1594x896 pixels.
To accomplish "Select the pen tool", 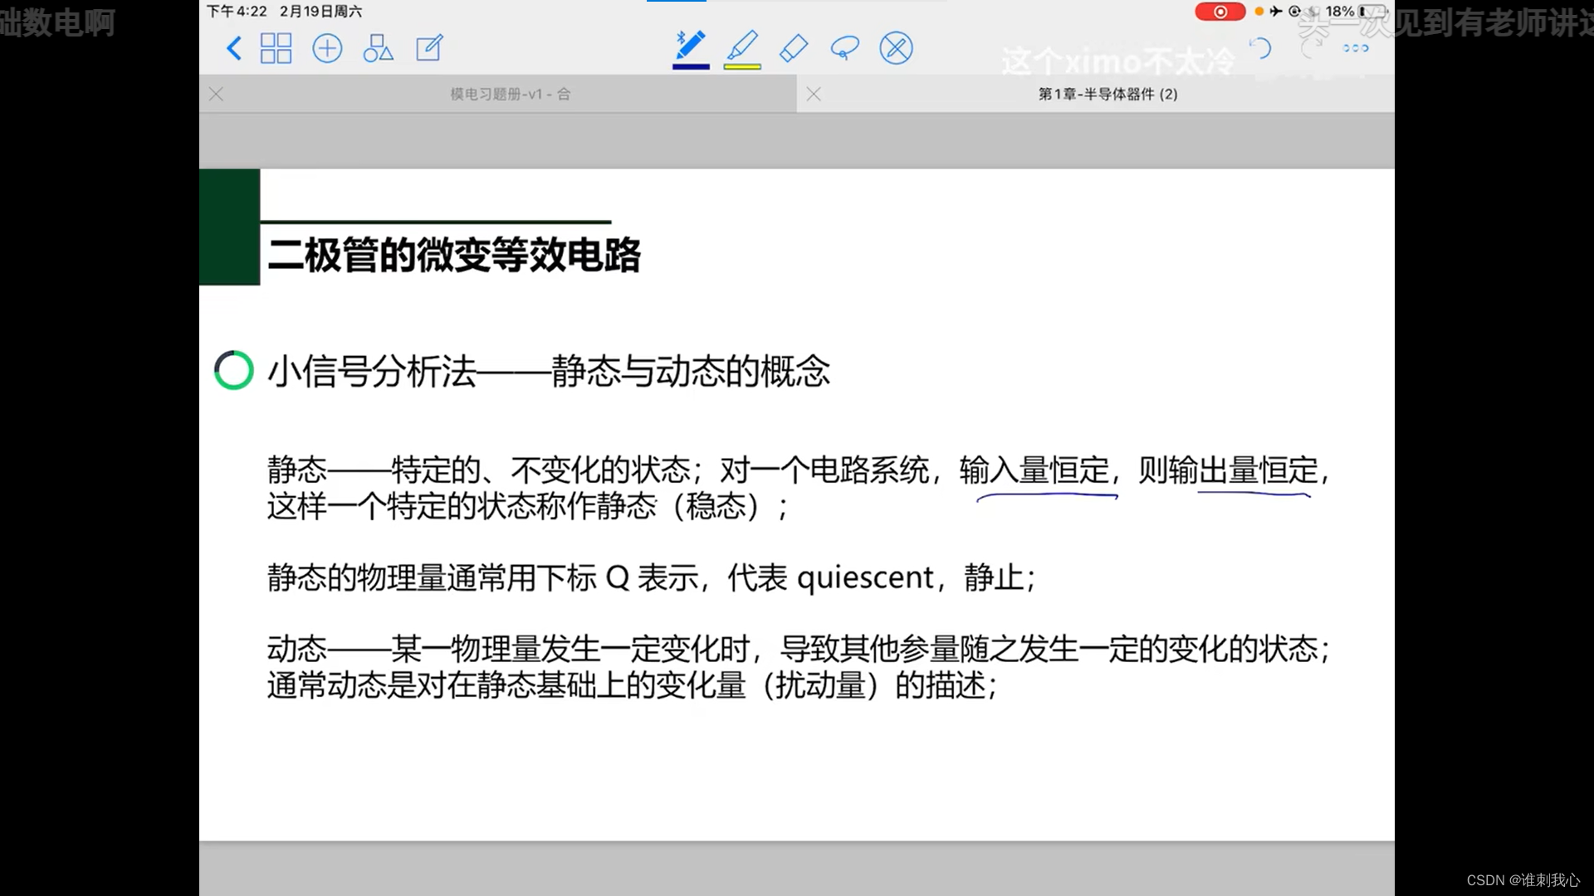I will click(691, 45).
